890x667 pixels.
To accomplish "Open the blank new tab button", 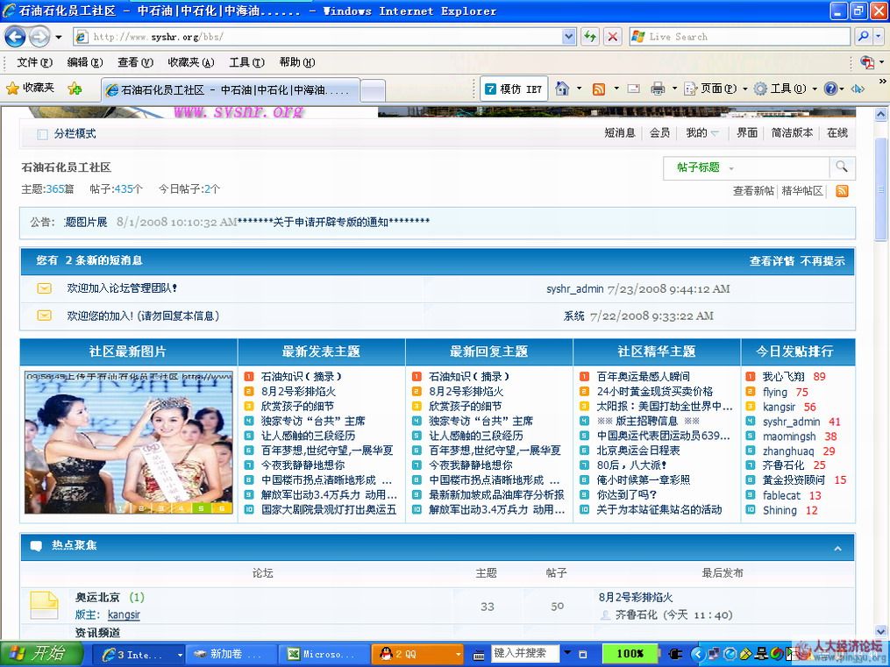I will (373, 89).
